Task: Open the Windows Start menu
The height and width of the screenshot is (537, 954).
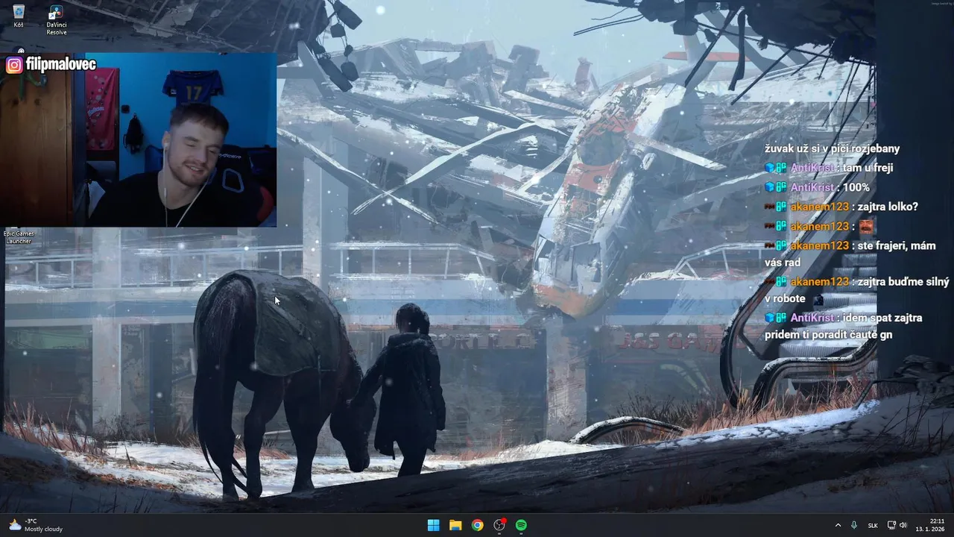Action: (x=433, y=525)
